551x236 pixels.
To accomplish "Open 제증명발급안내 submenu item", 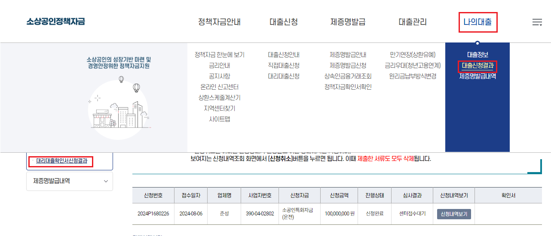I will (348, 55).
